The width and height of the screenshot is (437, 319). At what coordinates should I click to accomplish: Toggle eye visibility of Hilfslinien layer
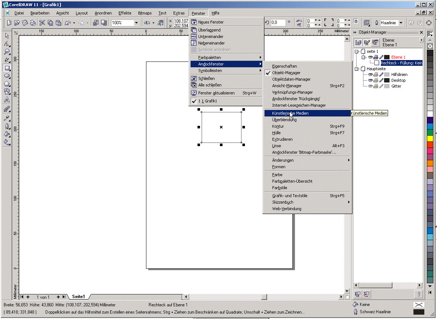[x=371, y=75]
